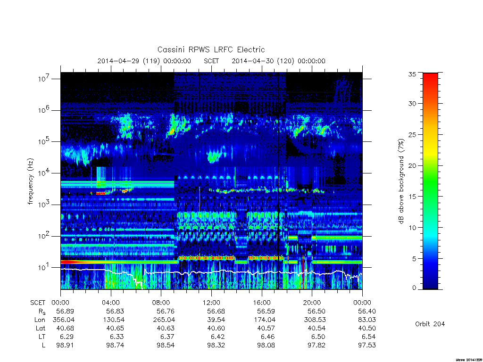The image size is (483, 362).
Task: Click the frequency (Hz) axis label
Action: point(31,181)
